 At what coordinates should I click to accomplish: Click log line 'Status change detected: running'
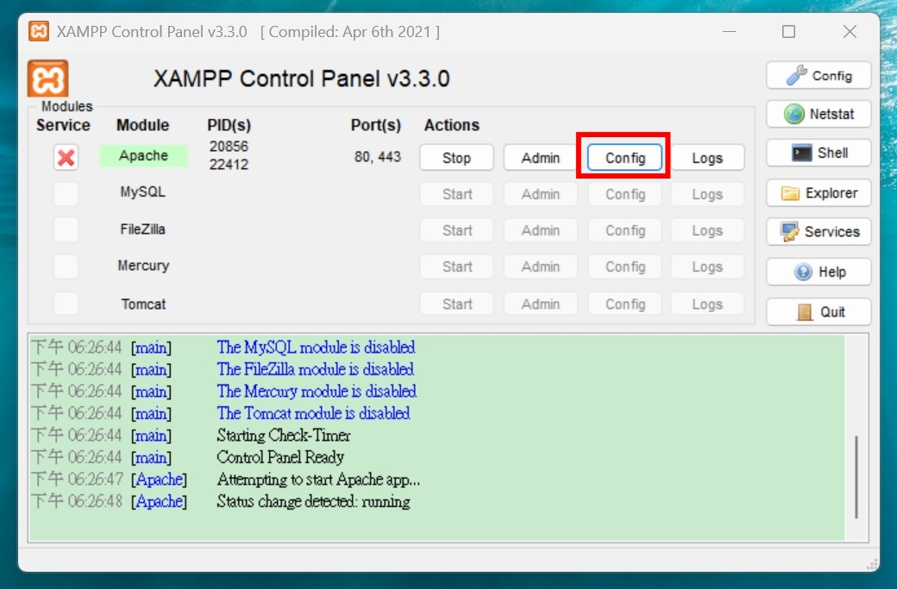coord(313,502)
